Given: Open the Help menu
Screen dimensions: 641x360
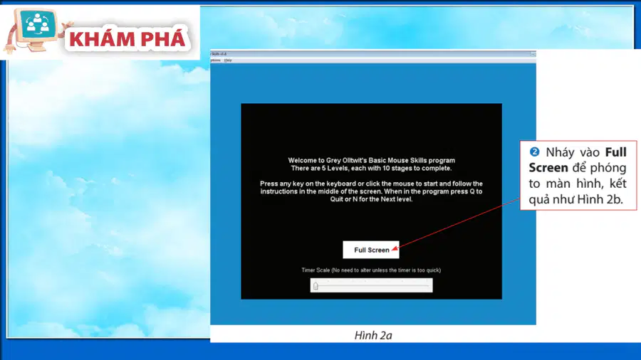Looking at the screenshot, I should tap(228, 60).
